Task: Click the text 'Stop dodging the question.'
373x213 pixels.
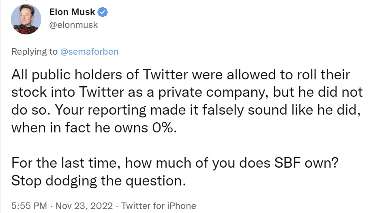Action: 99,181
